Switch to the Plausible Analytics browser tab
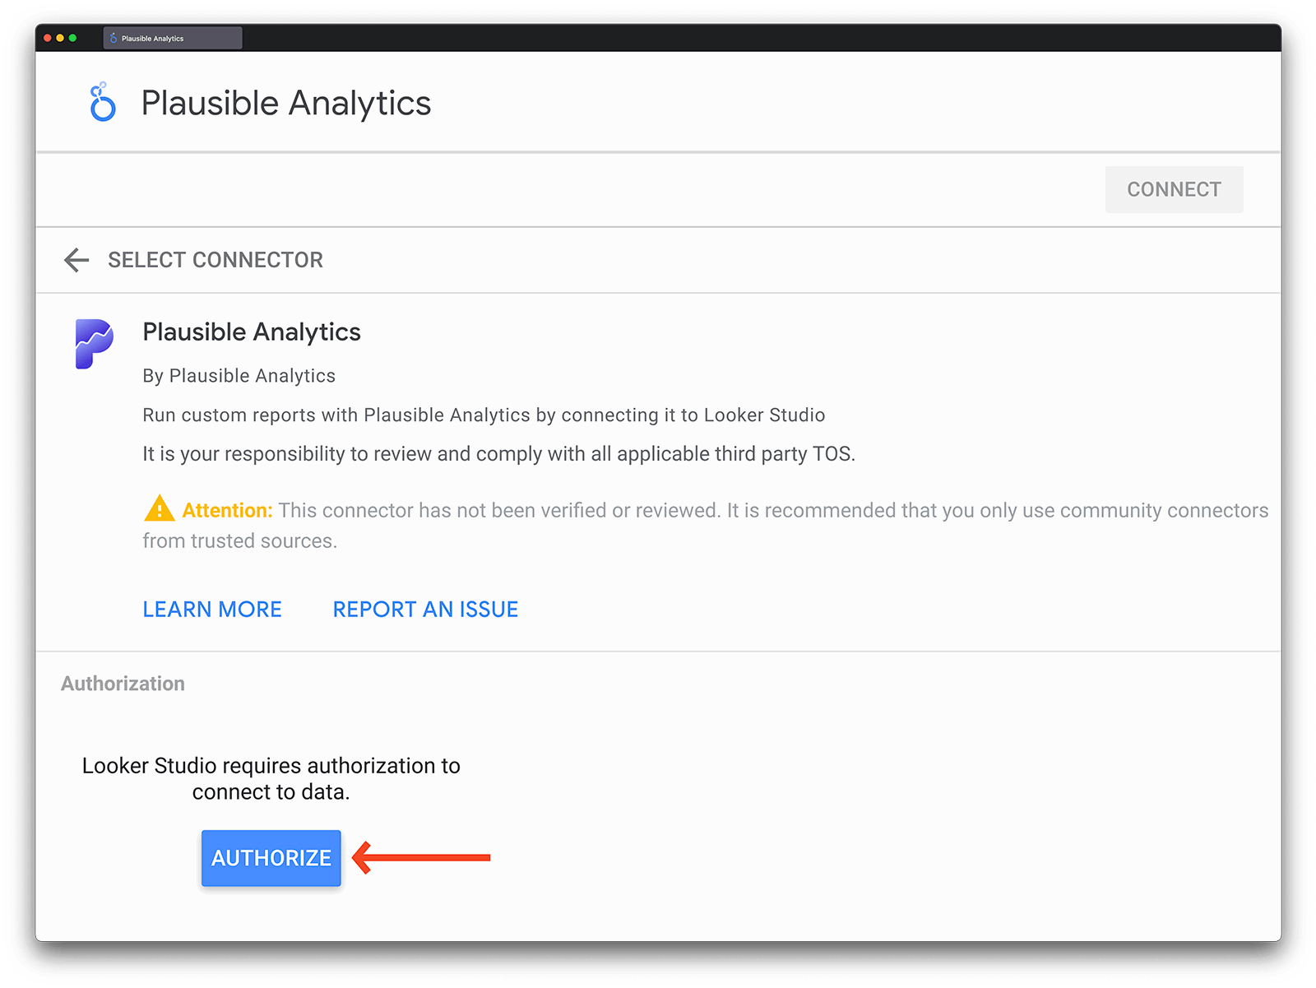 pos(171,37)
